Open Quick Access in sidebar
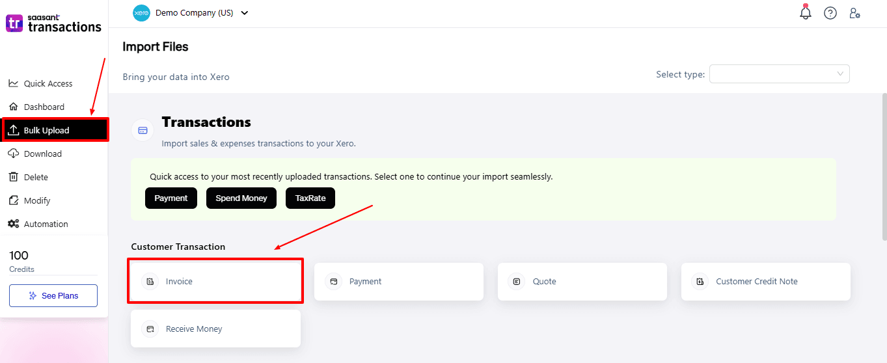Screen dimensions: 887x363 (x=48, y=83)
